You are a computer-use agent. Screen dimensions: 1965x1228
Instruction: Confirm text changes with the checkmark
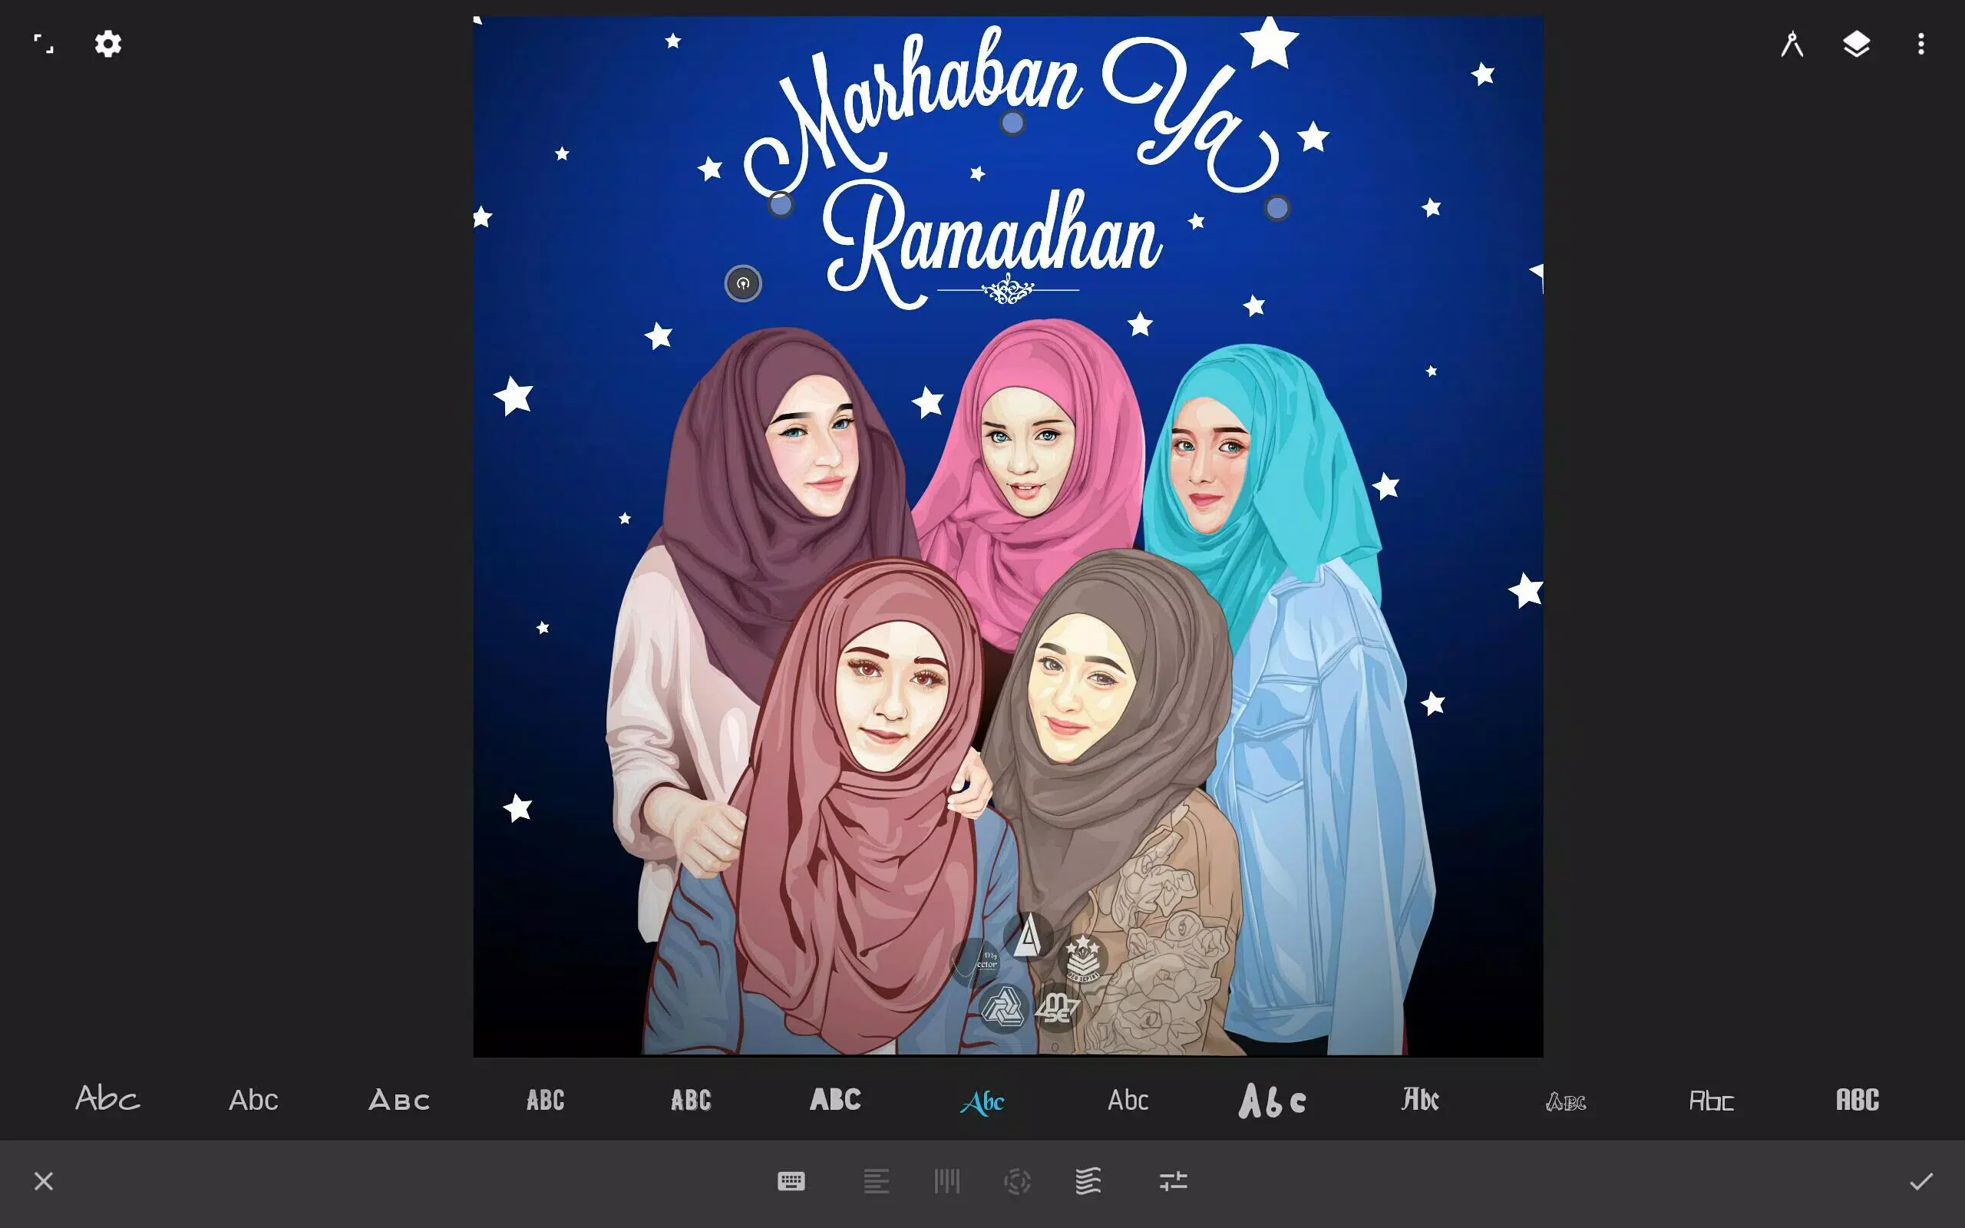pos(1920,1180)
